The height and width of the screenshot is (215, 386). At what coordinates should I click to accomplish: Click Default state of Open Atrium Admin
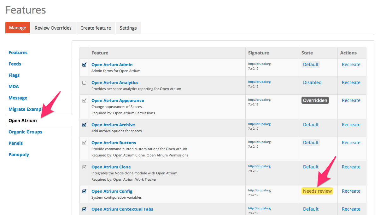311,65
